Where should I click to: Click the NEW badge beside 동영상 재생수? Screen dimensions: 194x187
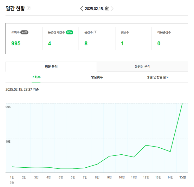[69, 32]
